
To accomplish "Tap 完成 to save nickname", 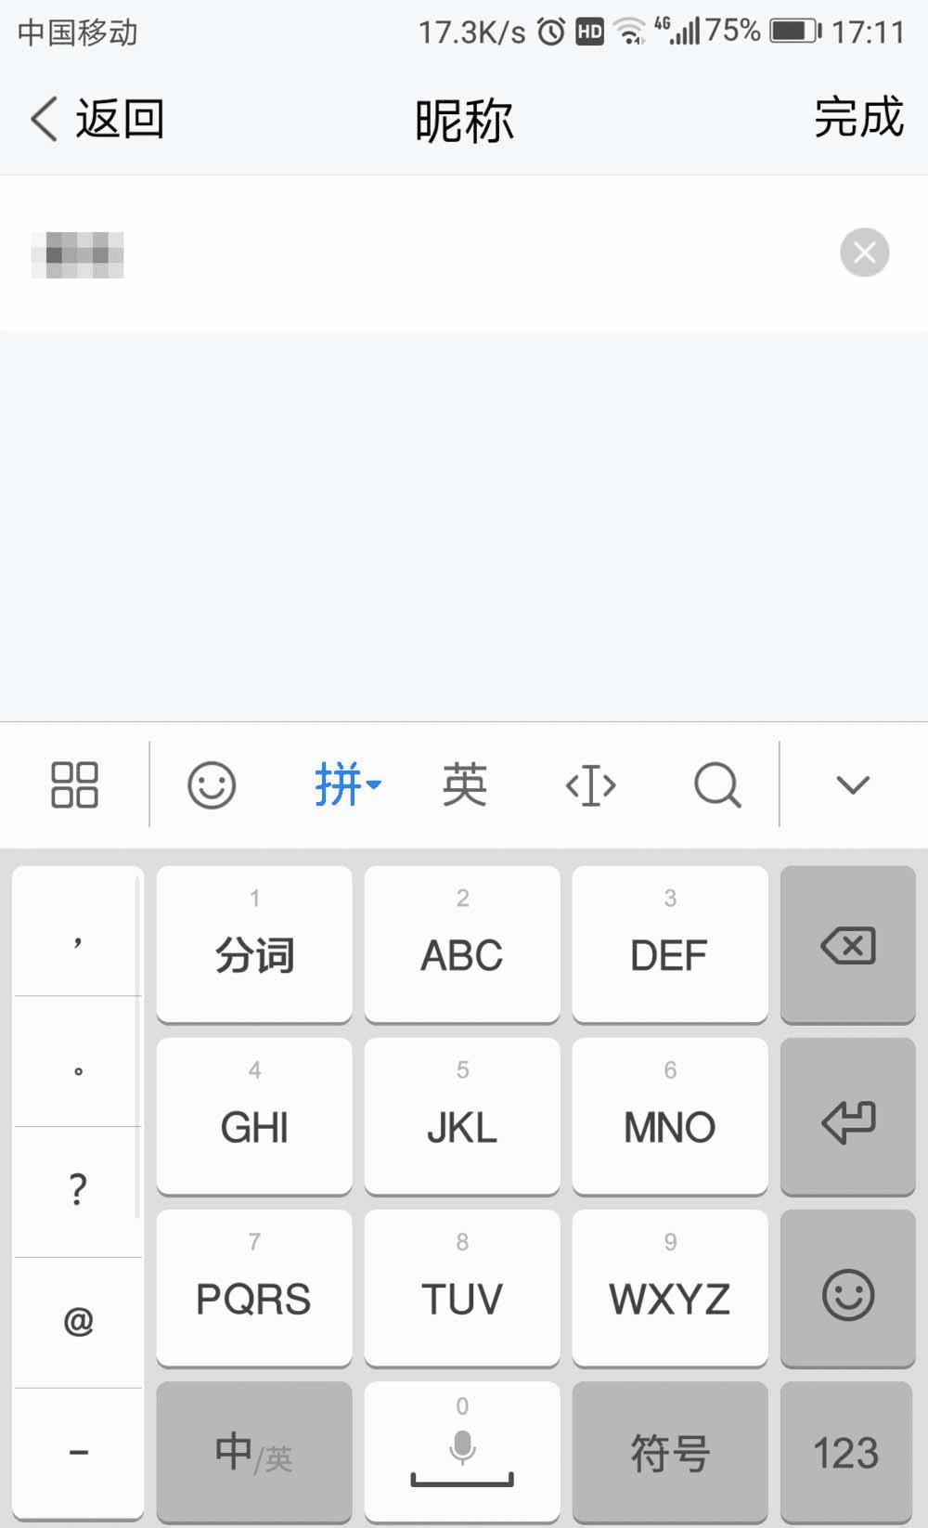I will click(858, 118).
